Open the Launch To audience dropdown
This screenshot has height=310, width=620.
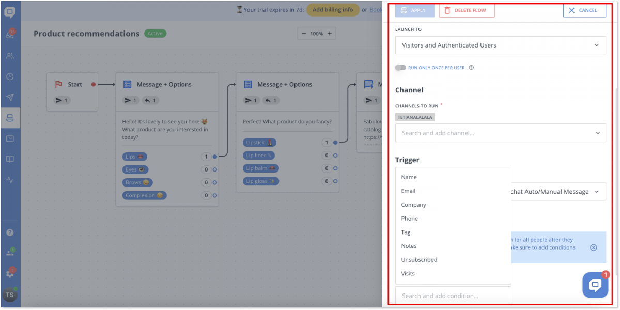point(500,45)
